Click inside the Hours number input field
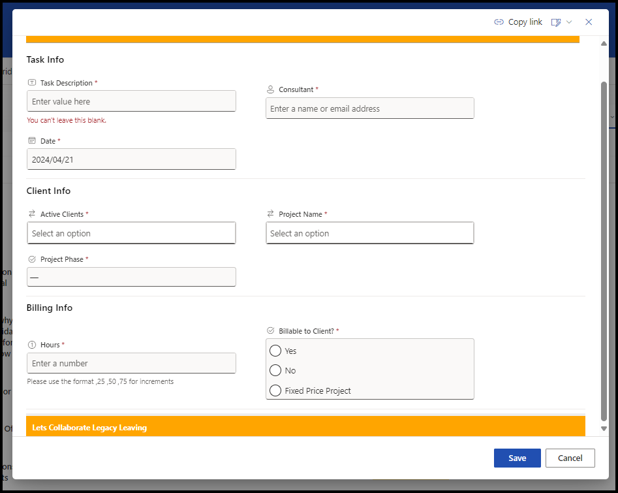This screenshot has width=618, height=493. pyautogui.click(x=131, y=363)
